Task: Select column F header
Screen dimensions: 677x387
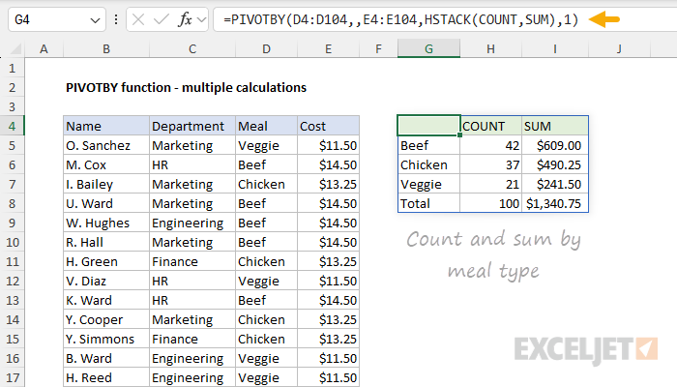Action: [378, 48]
